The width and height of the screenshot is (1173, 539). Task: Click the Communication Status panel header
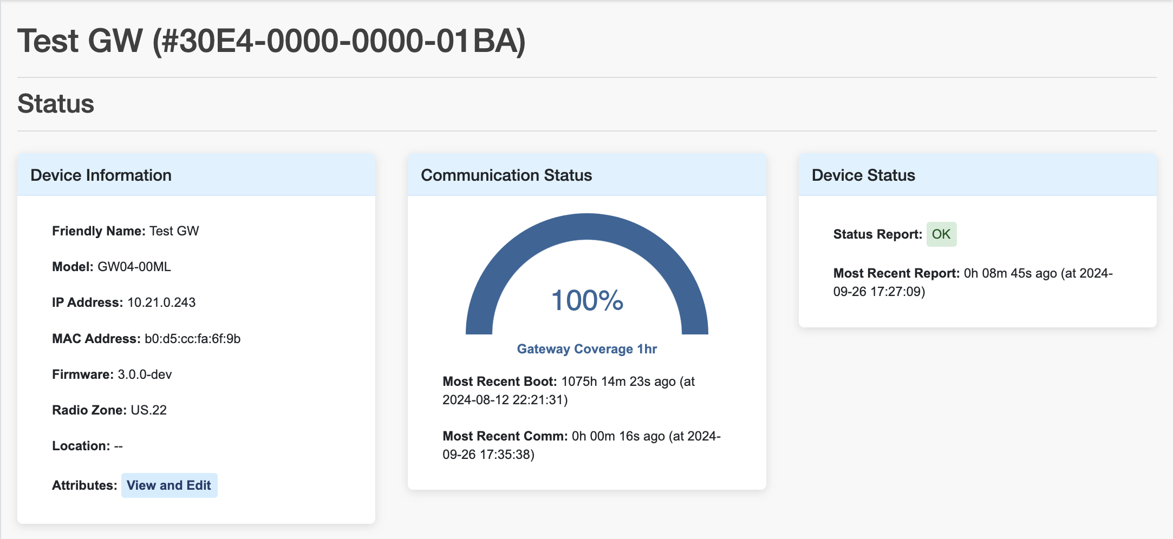(x=507, y=175)
